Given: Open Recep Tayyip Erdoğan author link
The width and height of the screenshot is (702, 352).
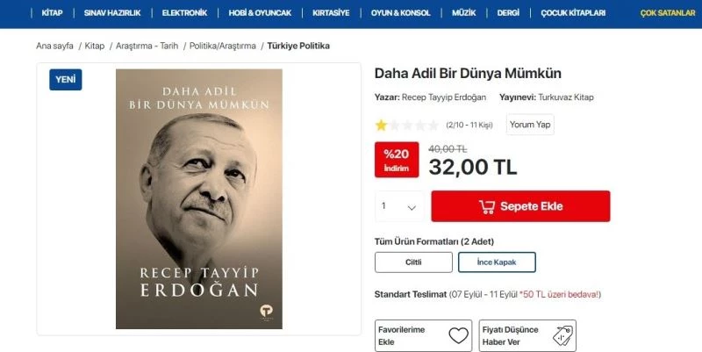Looking at the screenshot, I should 444,97.
